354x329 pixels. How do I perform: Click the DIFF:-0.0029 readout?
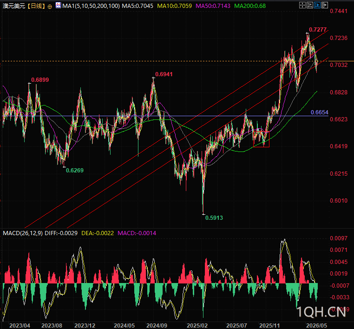coord(61,233)
